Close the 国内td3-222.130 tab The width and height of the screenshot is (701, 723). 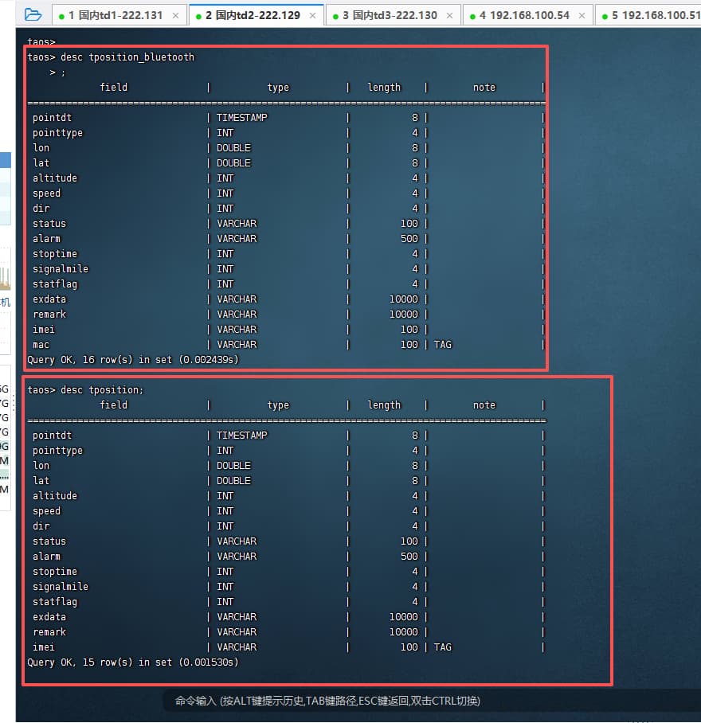coord(449,16)
